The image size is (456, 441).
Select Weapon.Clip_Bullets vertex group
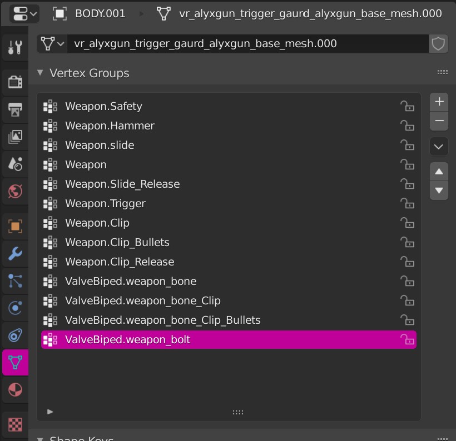(229, 243)
